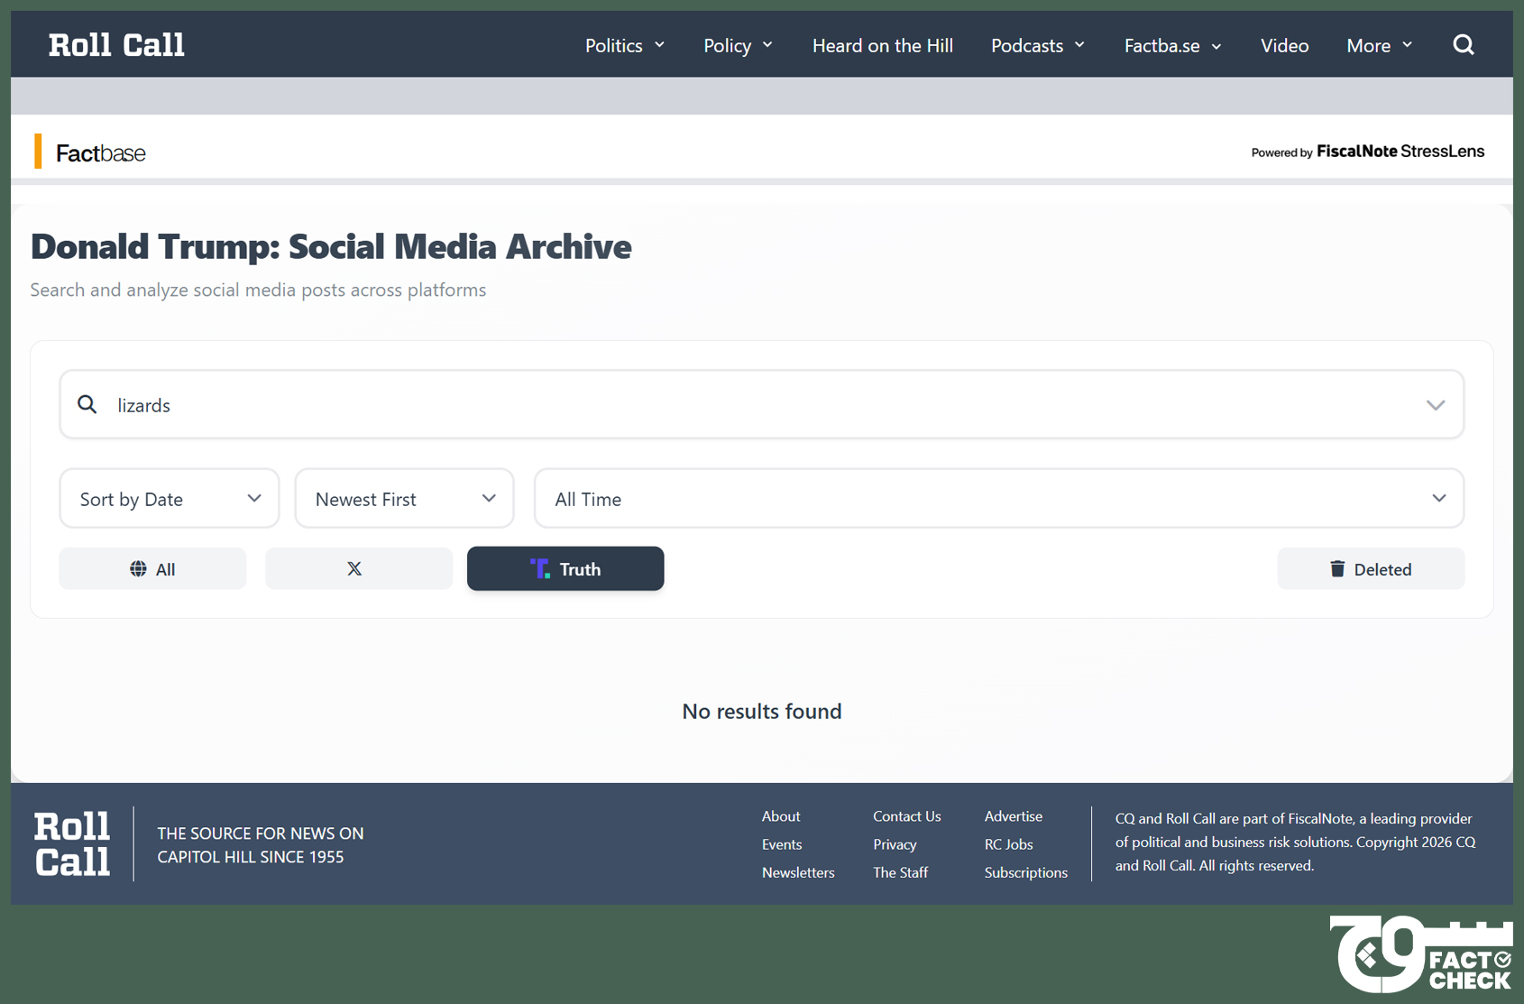The image size is (1524, 1004).
Task: Go to Heard on the Hill
Action: 882,46
